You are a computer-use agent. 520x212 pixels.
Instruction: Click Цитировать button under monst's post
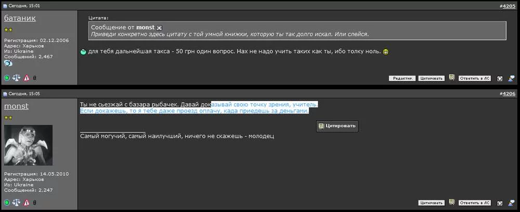(431, 203)
